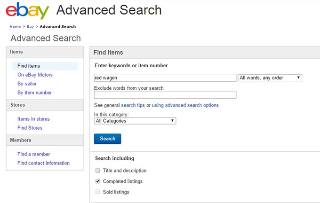The height and width of the screenshot is (203, 320).
Task: Expand the All Categories dropdown
Action: (135, 121)
